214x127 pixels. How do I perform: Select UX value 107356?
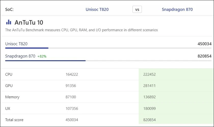pos(72,108)
